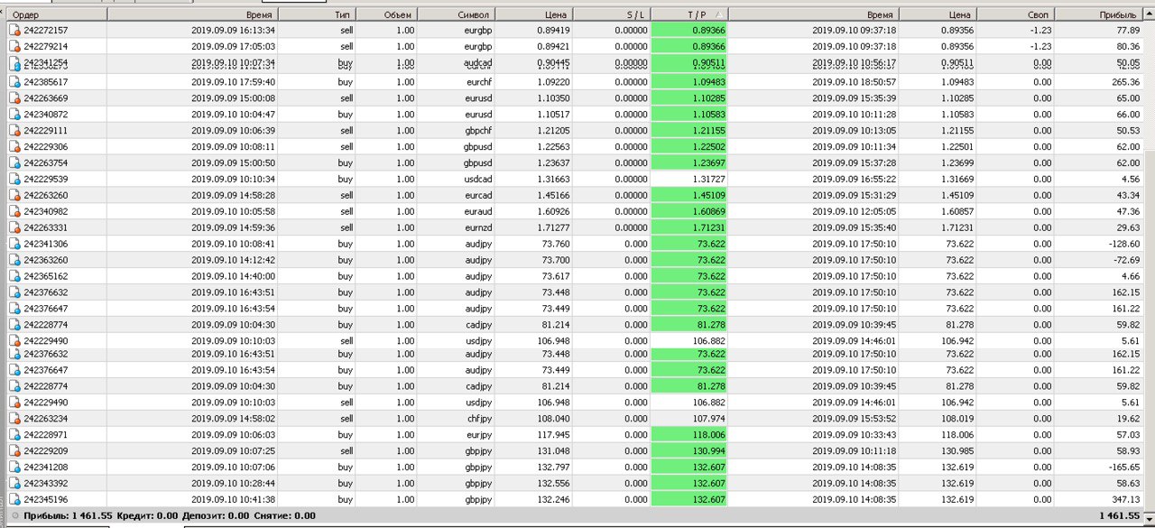
Task: Click the order icon beside 242272157
Action: 14,30
